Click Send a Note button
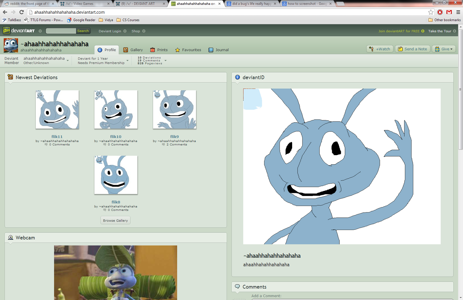Screen dimensions: 463x300 tap(412, 49)
